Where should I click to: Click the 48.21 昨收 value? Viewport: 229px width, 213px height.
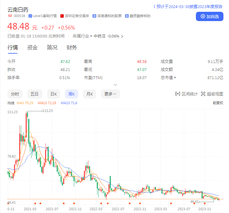pos(65,70)
